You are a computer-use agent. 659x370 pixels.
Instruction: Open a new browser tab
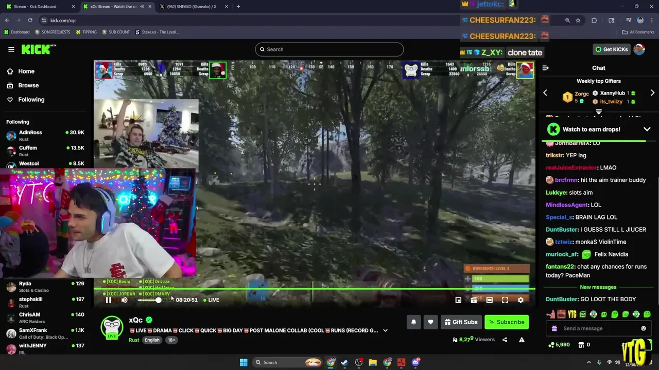click(x=238, y=7)
